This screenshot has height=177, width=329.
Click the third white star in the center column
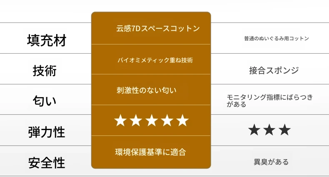152,120
